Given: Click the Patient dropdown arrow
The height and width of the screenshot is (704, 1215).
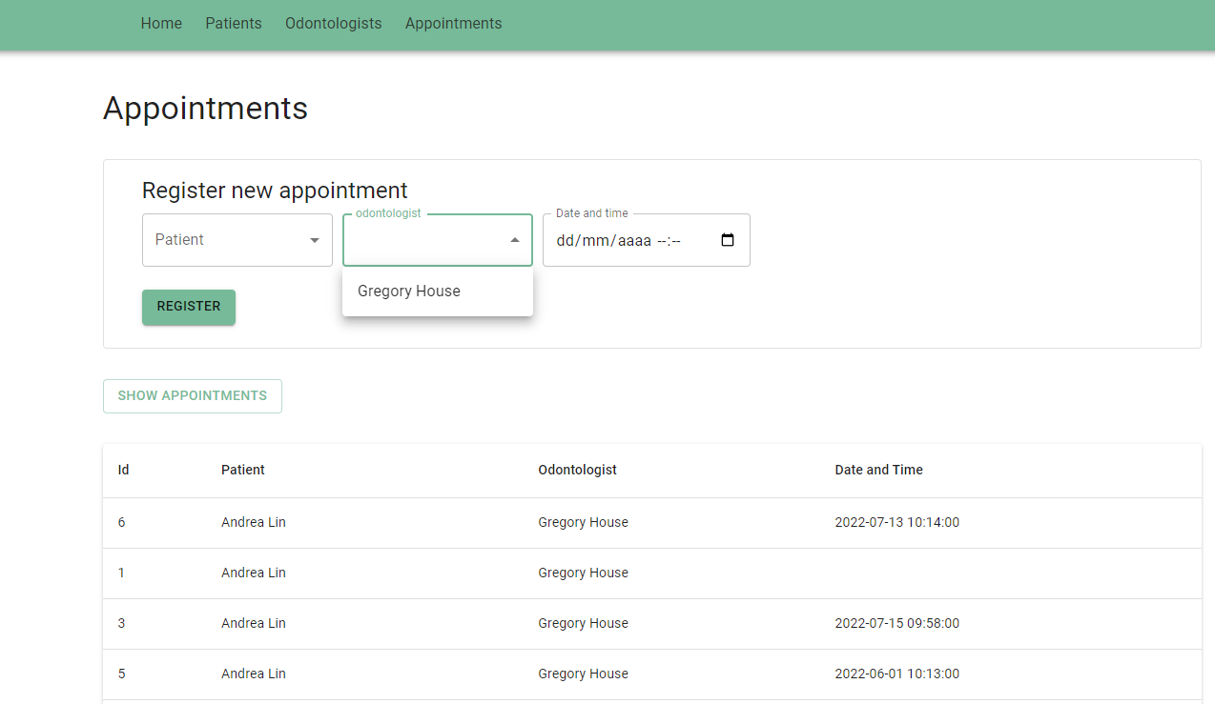Looking at the screenshot, I should [x=315, y=240].
